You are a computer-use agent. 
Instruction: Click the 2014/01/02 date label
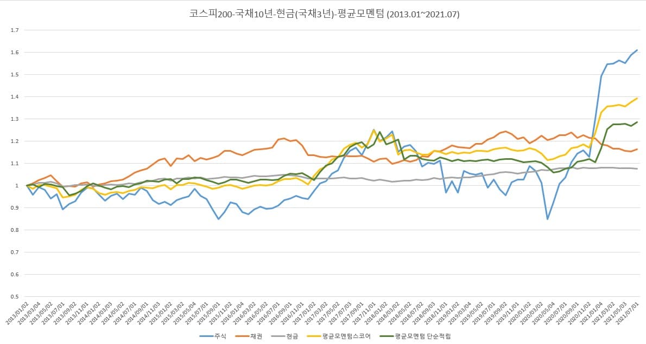click(89, 313)
